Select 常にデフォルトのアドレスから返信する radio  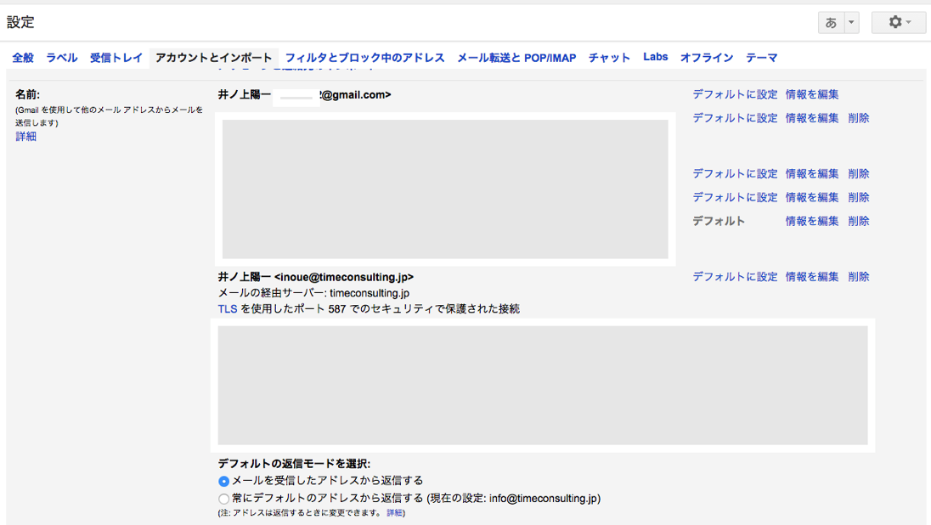click(x=224, y=499)
